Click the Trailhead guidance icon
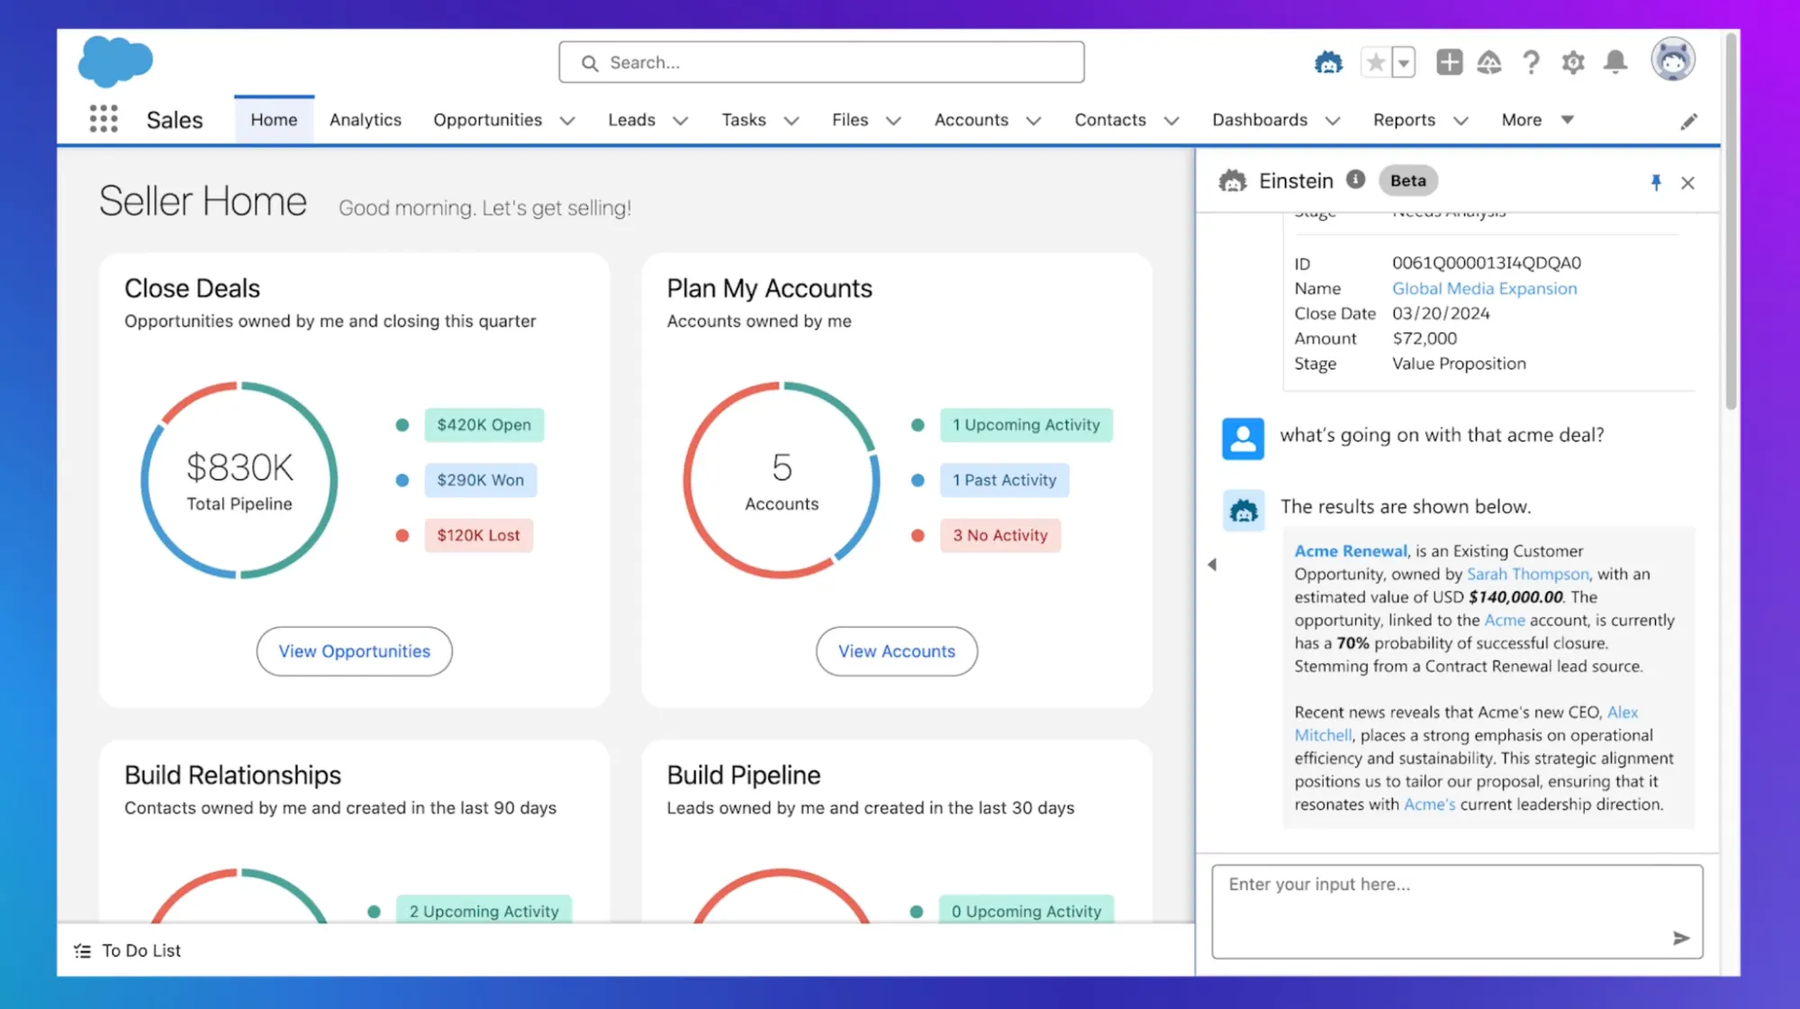This screenshot has height=1009, width=1800. tap(1490, 62)
